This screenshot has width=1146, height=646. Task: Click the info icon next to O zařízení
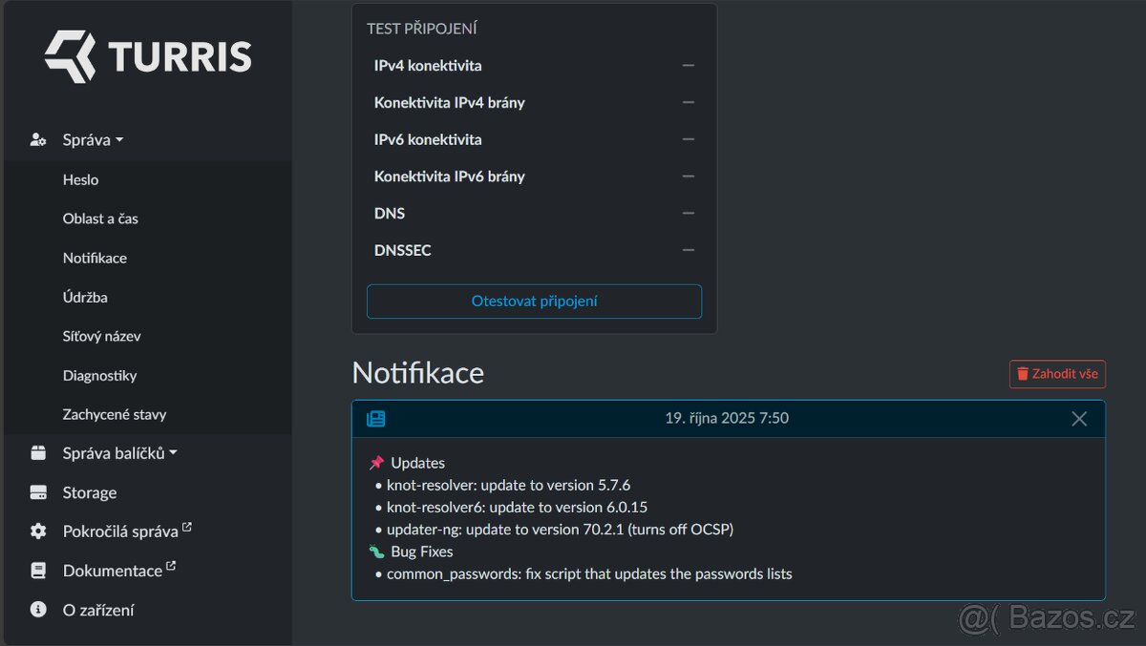[x=36, y=609]
